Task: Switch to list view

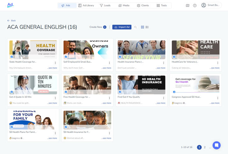Action: [147, 27]
